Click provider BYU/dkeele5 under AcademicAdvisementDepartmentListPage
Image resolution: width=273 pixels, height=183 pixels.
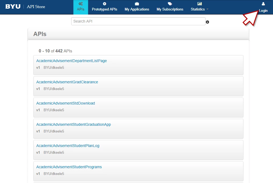pyautogui.click(x=54, y=67)
